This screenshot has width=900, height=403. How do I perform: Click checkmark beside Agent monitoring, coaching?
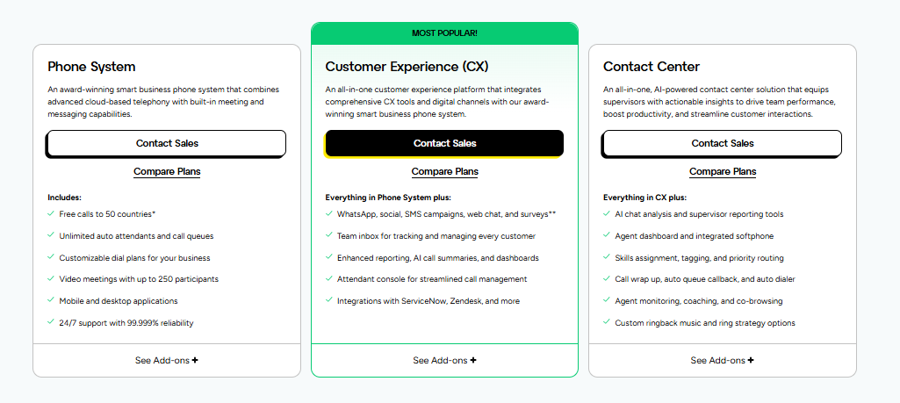[607, 300]
